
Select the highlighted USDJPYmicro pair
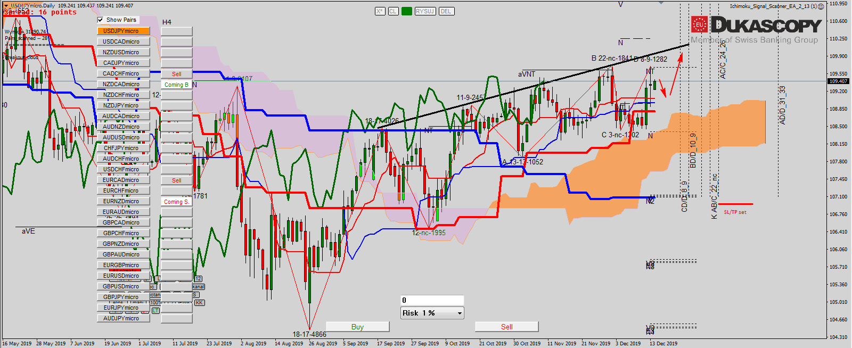(x=123, y=31)
